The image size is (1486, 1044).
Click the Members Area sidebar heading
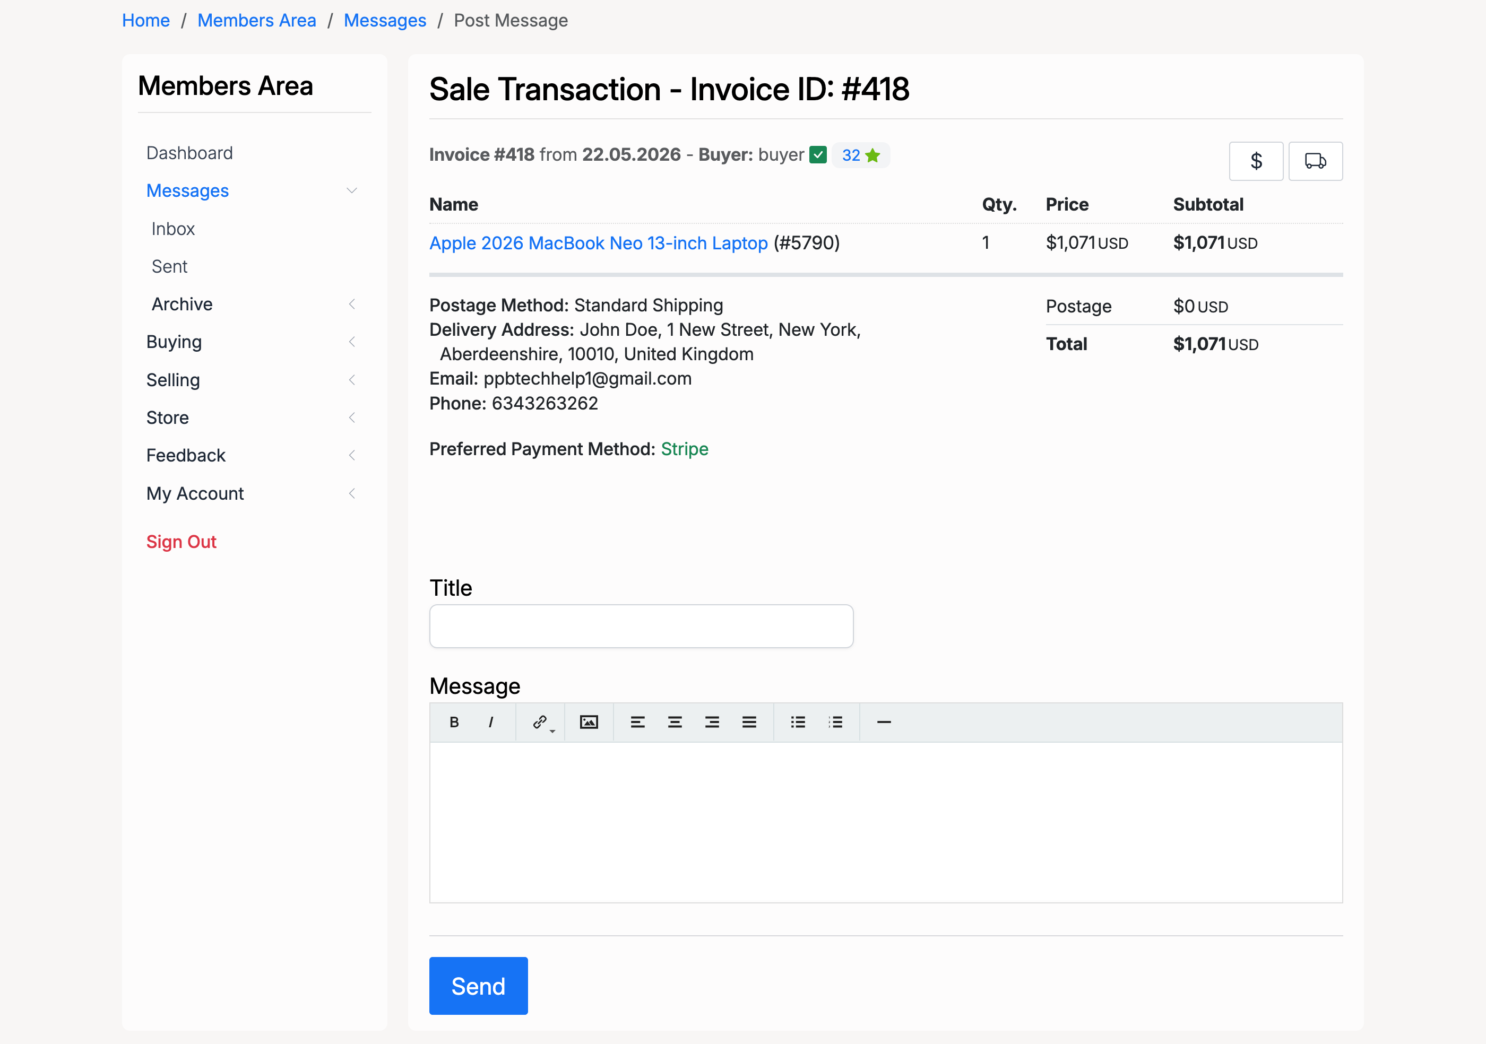pos(225,86)
